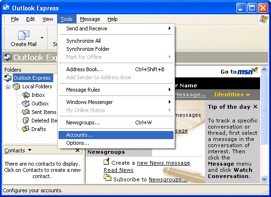
Task: Collapse the Local Folders tree node
Action: coord(8,87)
